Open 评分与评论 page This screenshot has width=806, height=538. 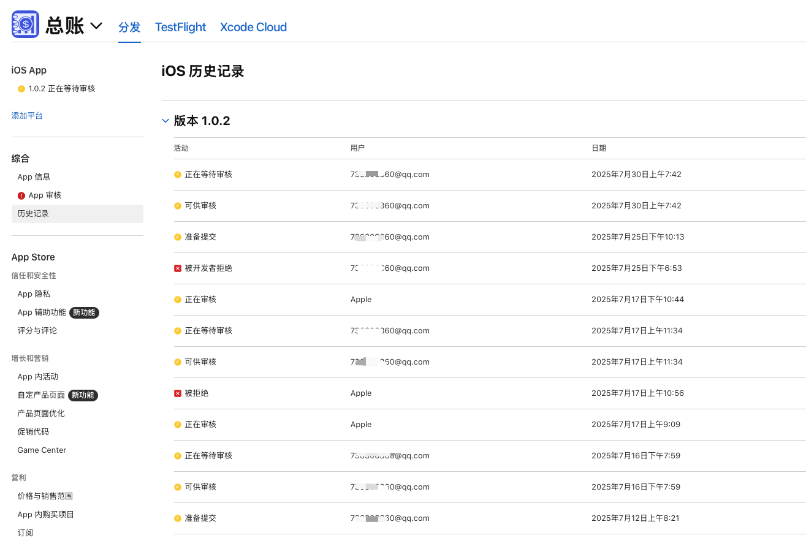tap(37, 330)
